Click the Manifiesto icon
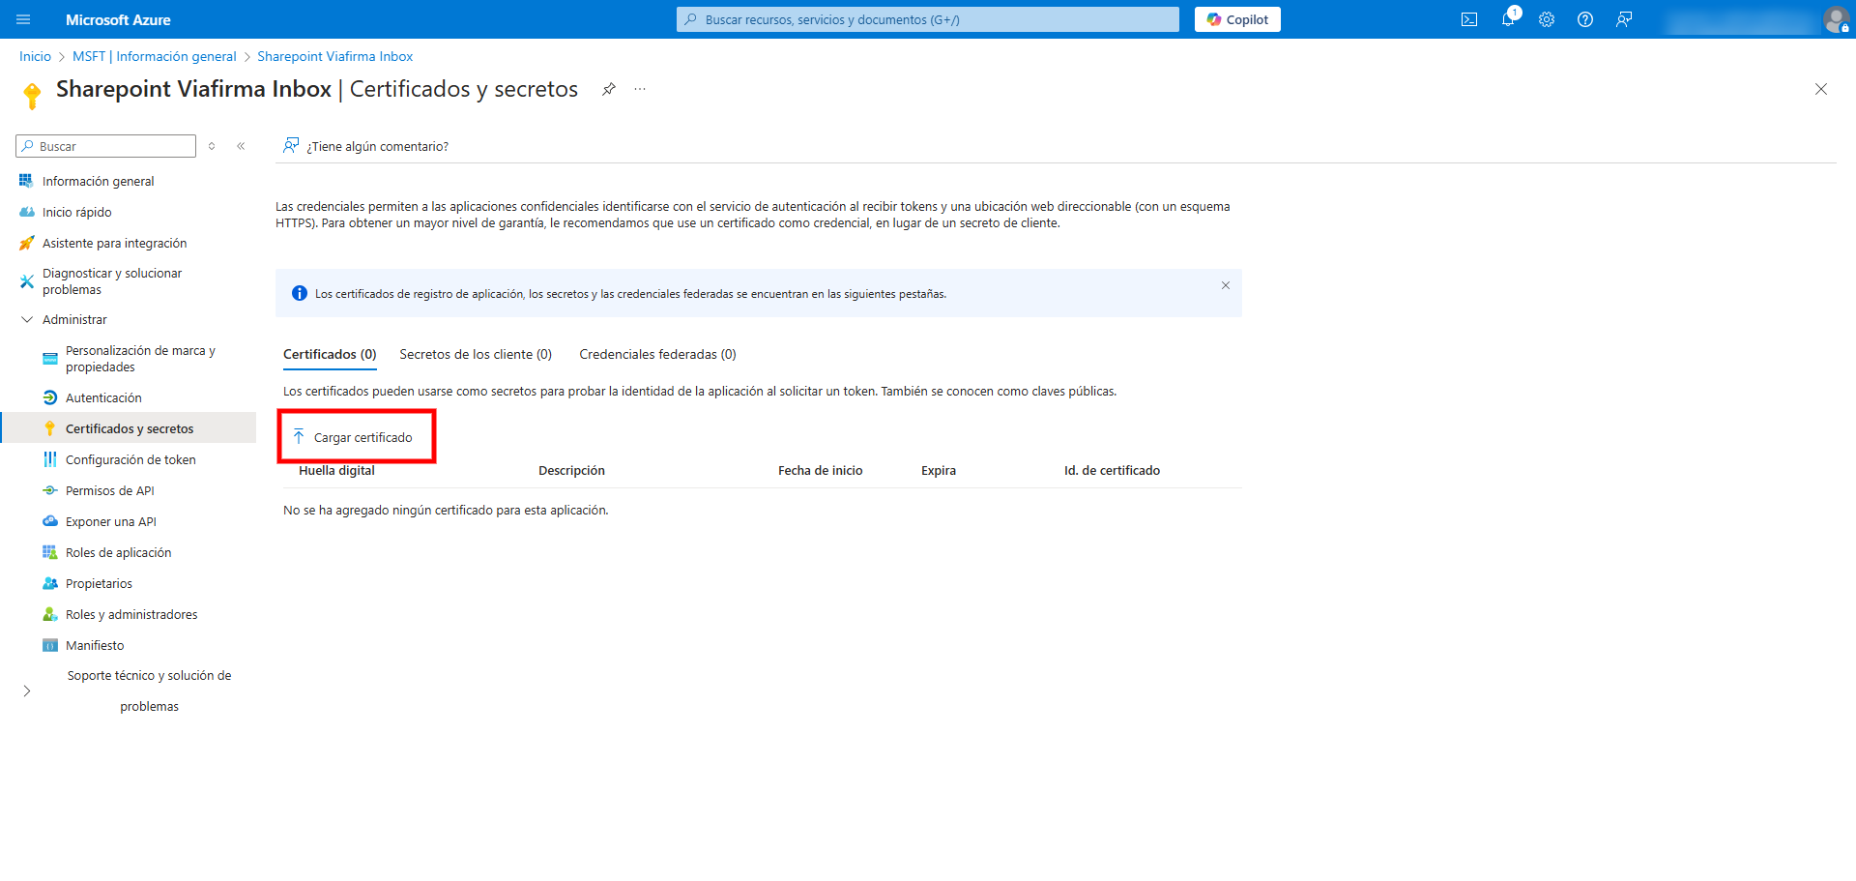This screenshot has height=881, width=1856. point(50,645)
